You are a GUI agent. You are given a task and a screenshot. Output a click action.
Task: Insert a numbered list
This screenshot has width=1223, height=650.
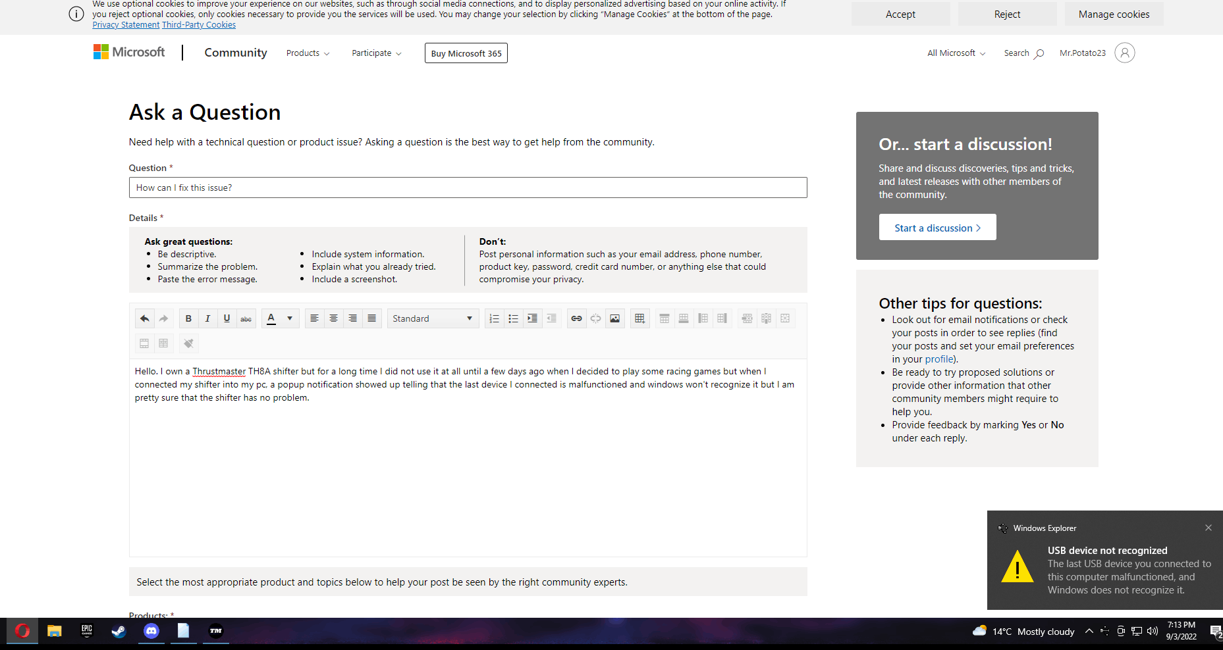click(494, 318)
